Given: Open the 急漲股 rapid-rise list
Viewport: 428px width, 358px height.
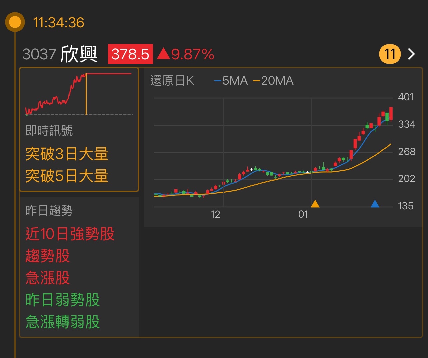Looking at the screenshot, I should (48, 278).
